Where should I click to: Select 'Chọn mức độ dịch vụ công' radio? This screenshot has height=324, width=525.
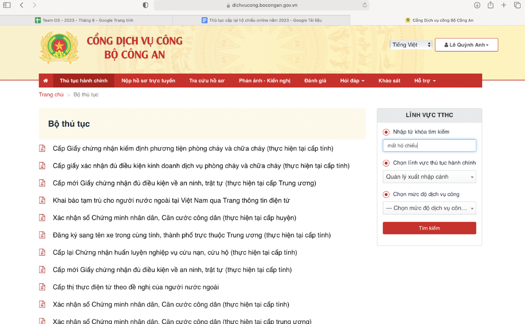(386, 194)
